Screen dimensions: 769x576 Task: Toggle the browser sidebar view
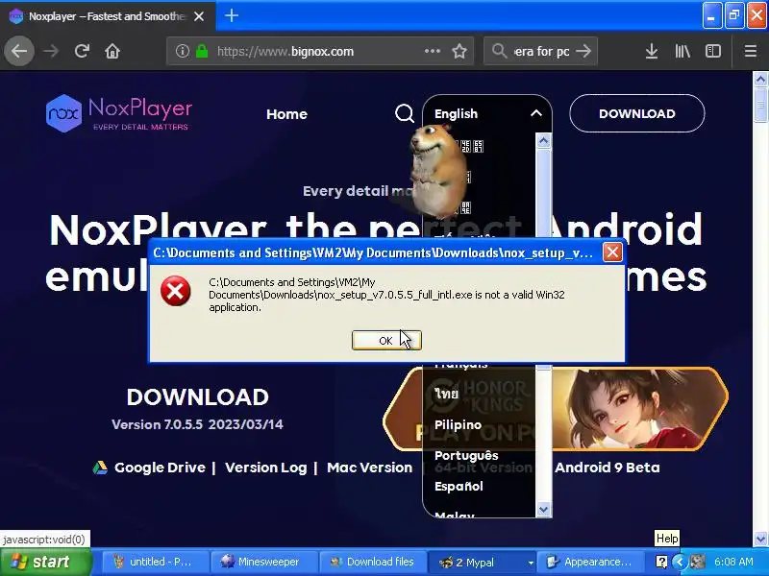pyautogui.click(x=712, y=51)
